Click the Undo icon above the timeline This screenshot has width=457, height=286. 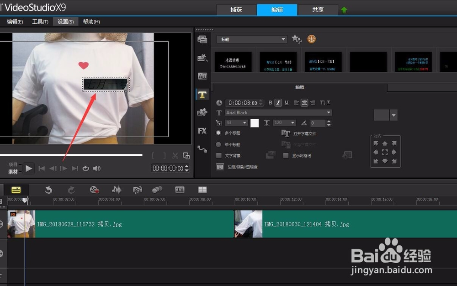[48, 189]
